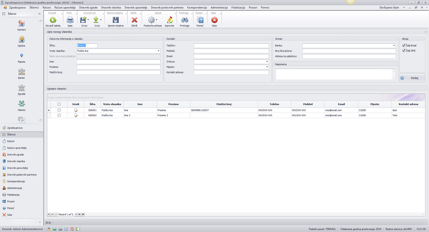Image resolution: width=429 pixels, height=232 pixels.
Task: Click the Pretraga binoculars icon
Action: click(185, 20)
